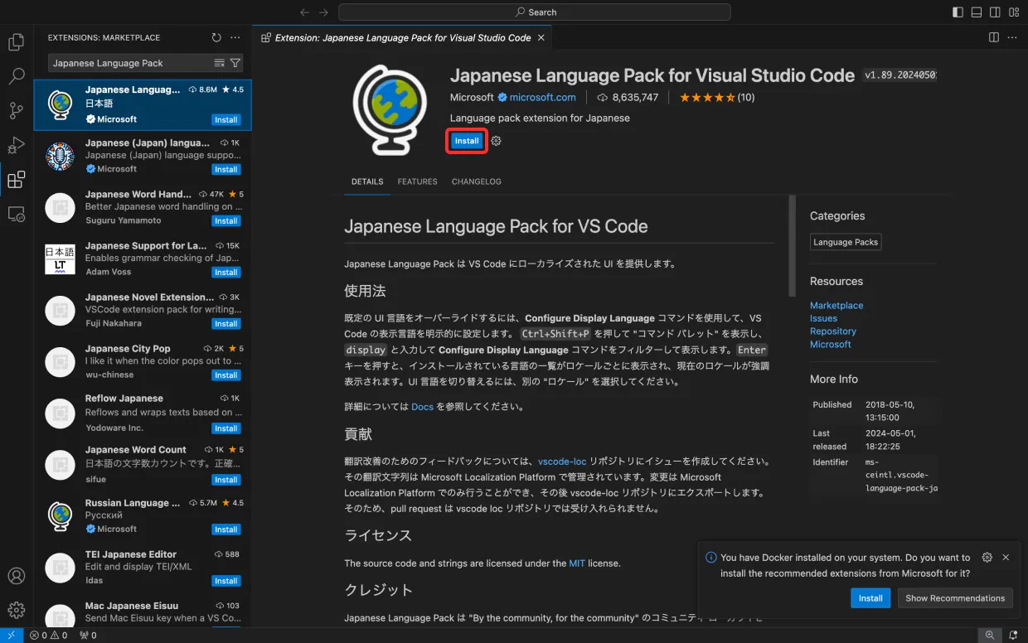
Task: Install the Japanese City Pop theme
Action: tap(226, 375)
